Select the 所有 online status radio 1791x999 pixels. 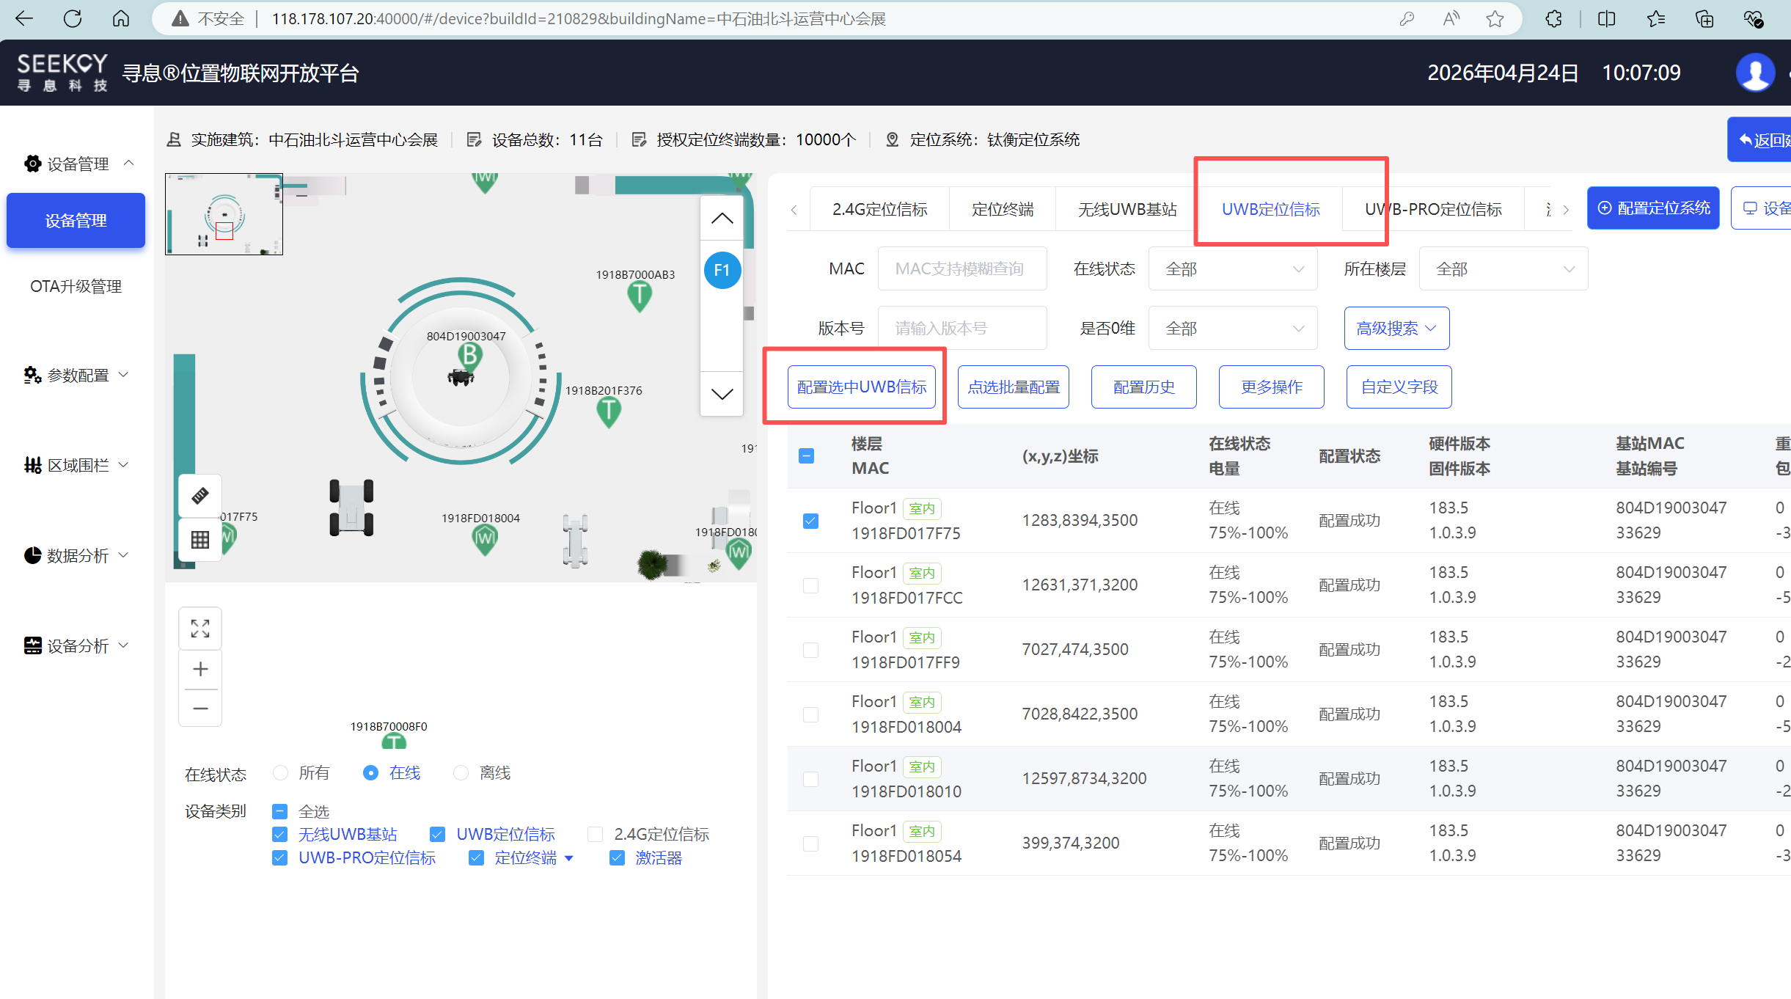coord(279,773)
